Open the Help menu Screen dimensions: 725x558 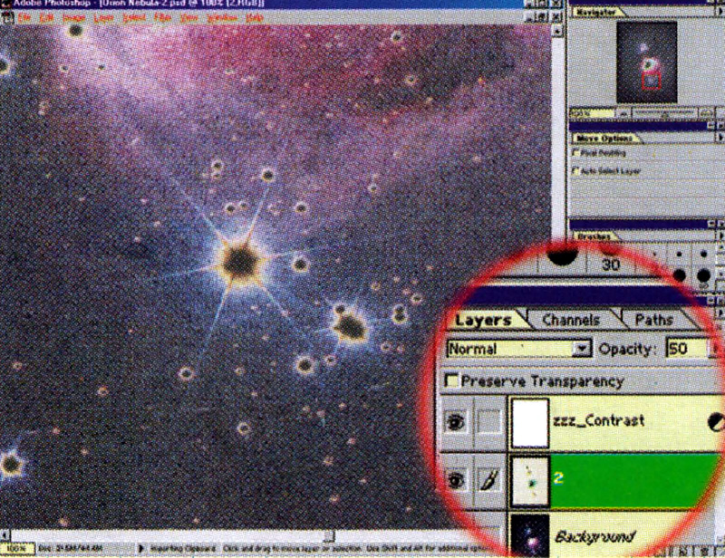point(254,18)
